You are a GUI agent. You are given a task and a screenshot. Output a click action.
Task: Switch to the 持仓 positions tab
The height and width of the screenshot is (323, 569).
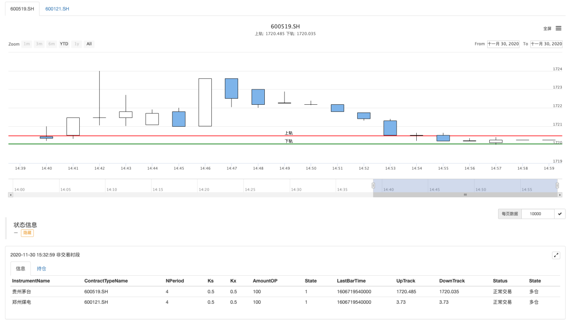pos(42,269)
